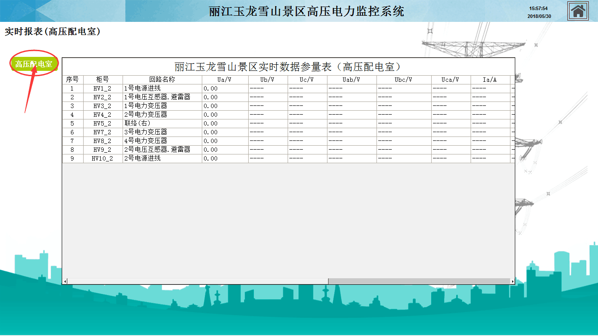Click the Home icon in top-right corner

pos(578,11)
